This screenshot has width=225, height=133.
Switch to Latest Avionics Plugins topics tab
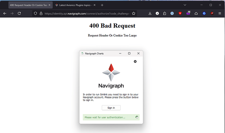pos(76,5)
